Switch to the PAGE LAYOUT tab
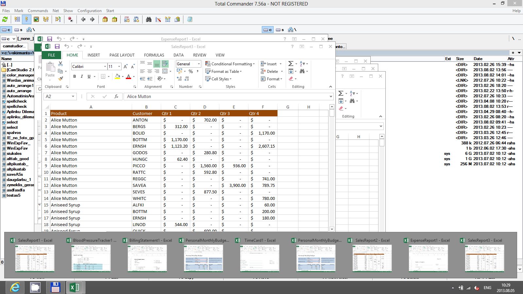This screenshot has height=294, width=523. pos(122,55)
